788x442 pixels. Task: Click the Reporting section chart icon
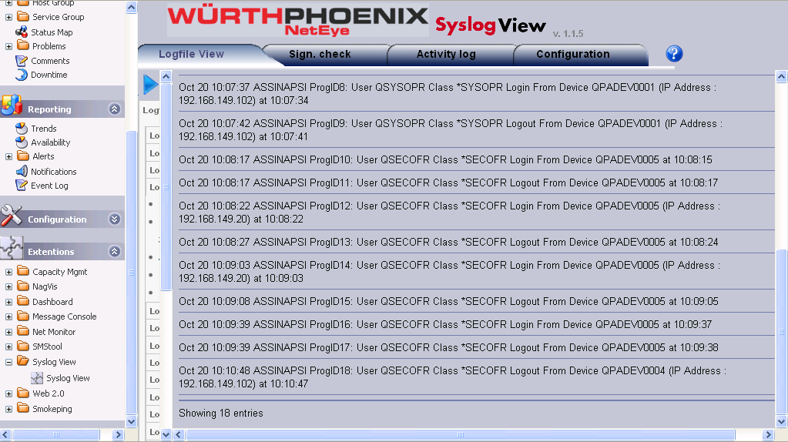(12, 105)
